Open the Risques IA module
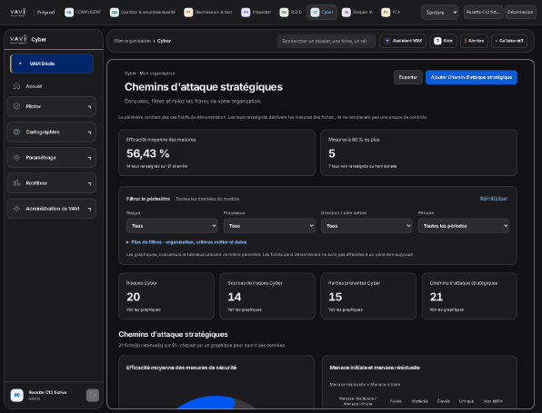Image resolution: width=542 pixels, height=413 pixels. tap(357, 12)
